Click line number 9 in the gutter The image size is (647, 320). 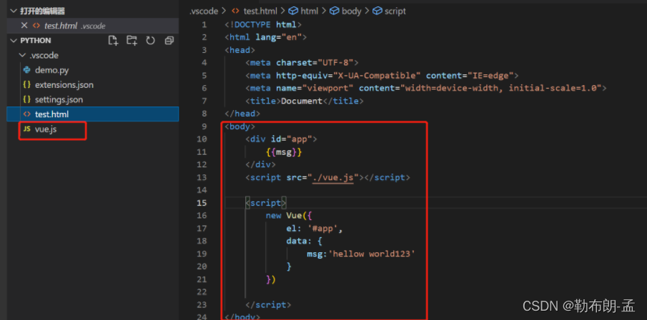coord(204,126)
